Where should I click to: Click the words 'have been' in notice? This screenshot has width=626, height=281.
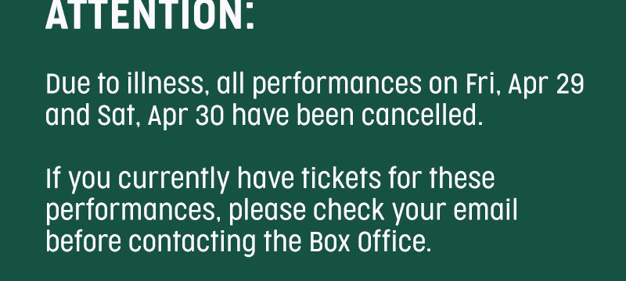click(x=293, y=115)
